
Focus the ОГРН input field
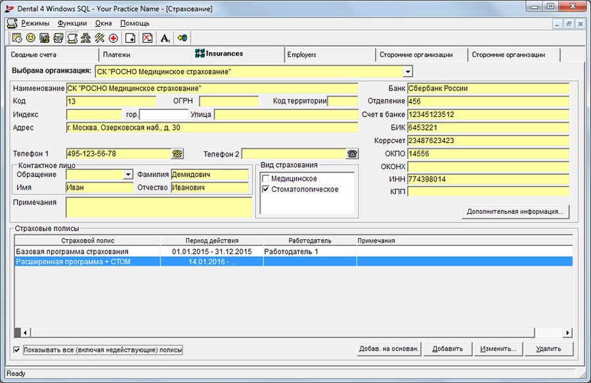229,101
